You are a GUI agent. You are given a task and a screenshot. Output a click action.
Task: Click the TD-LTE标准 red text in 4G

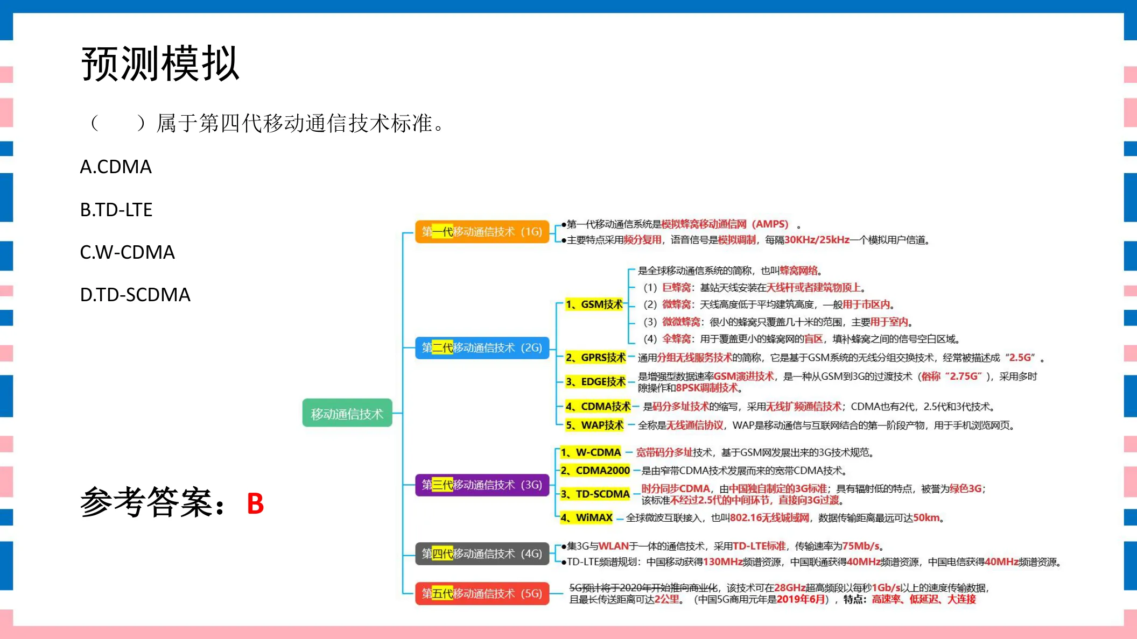tap(759, 546)
